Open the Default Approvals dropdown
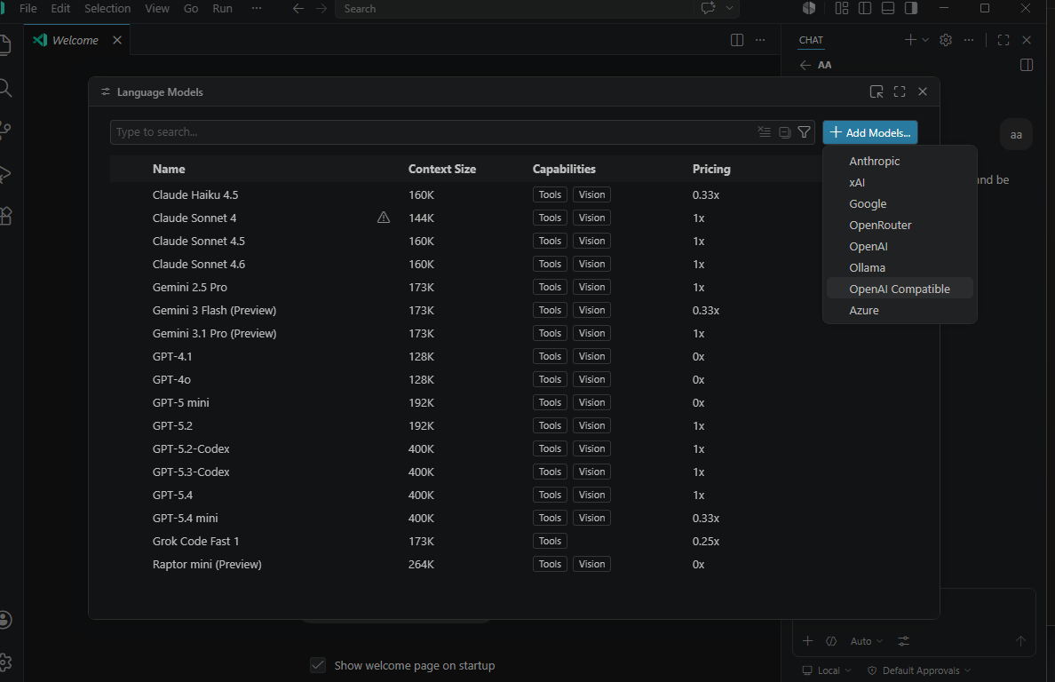 coord(919,670)
